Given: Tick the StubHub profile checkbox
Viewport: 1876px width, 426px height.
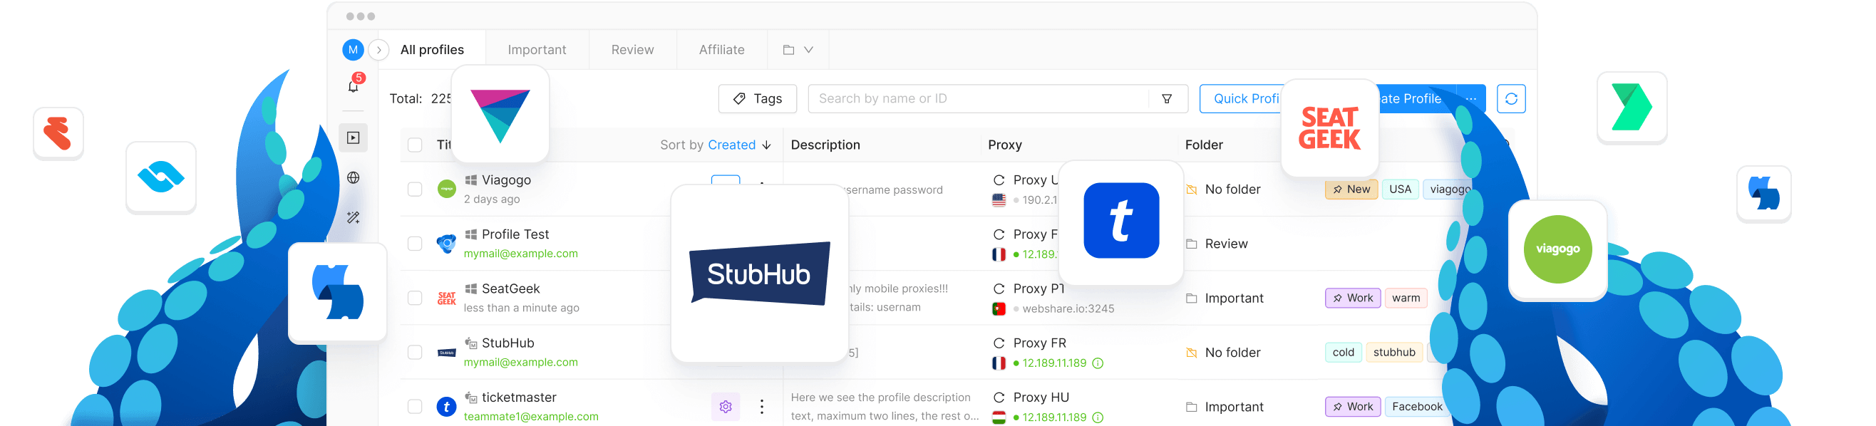Looking at the screenshot, I should coord(415,353).
